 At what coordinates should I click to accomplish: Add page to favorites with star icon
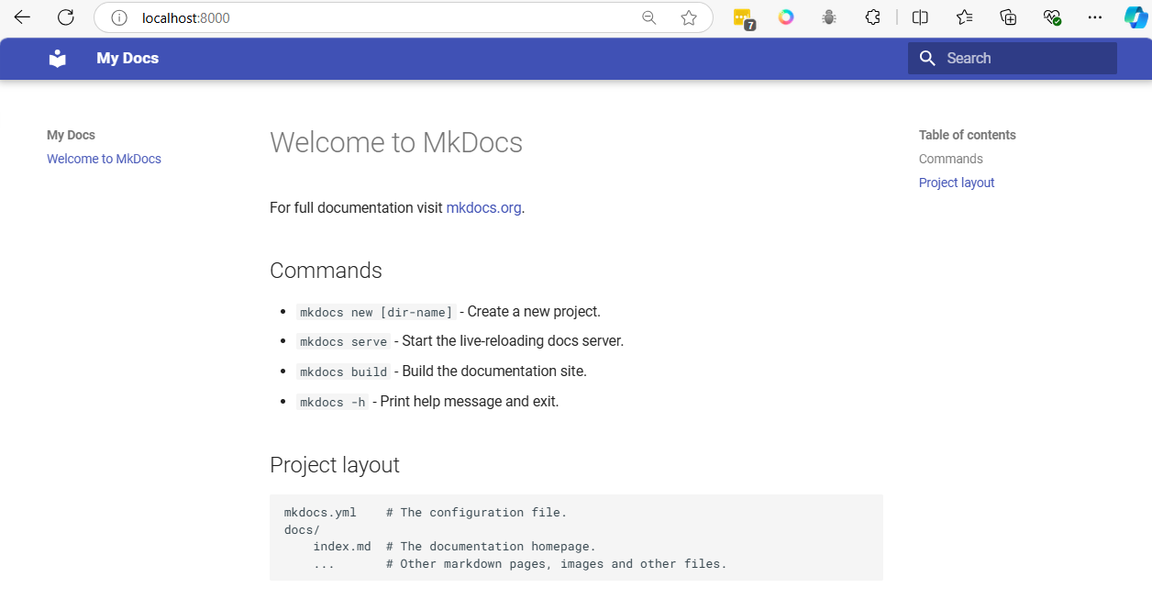click(689, 17)
